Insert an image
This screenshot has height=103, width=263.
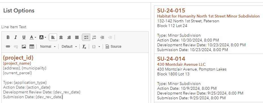tap(24, 46)
